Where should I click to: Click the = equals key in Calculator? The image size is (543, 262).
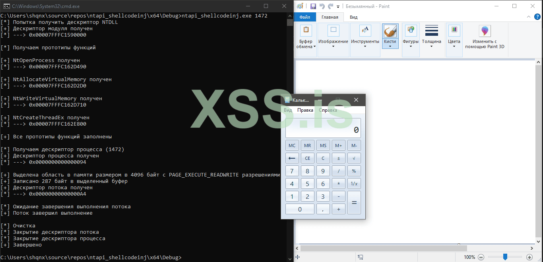(x=354, y=203)
